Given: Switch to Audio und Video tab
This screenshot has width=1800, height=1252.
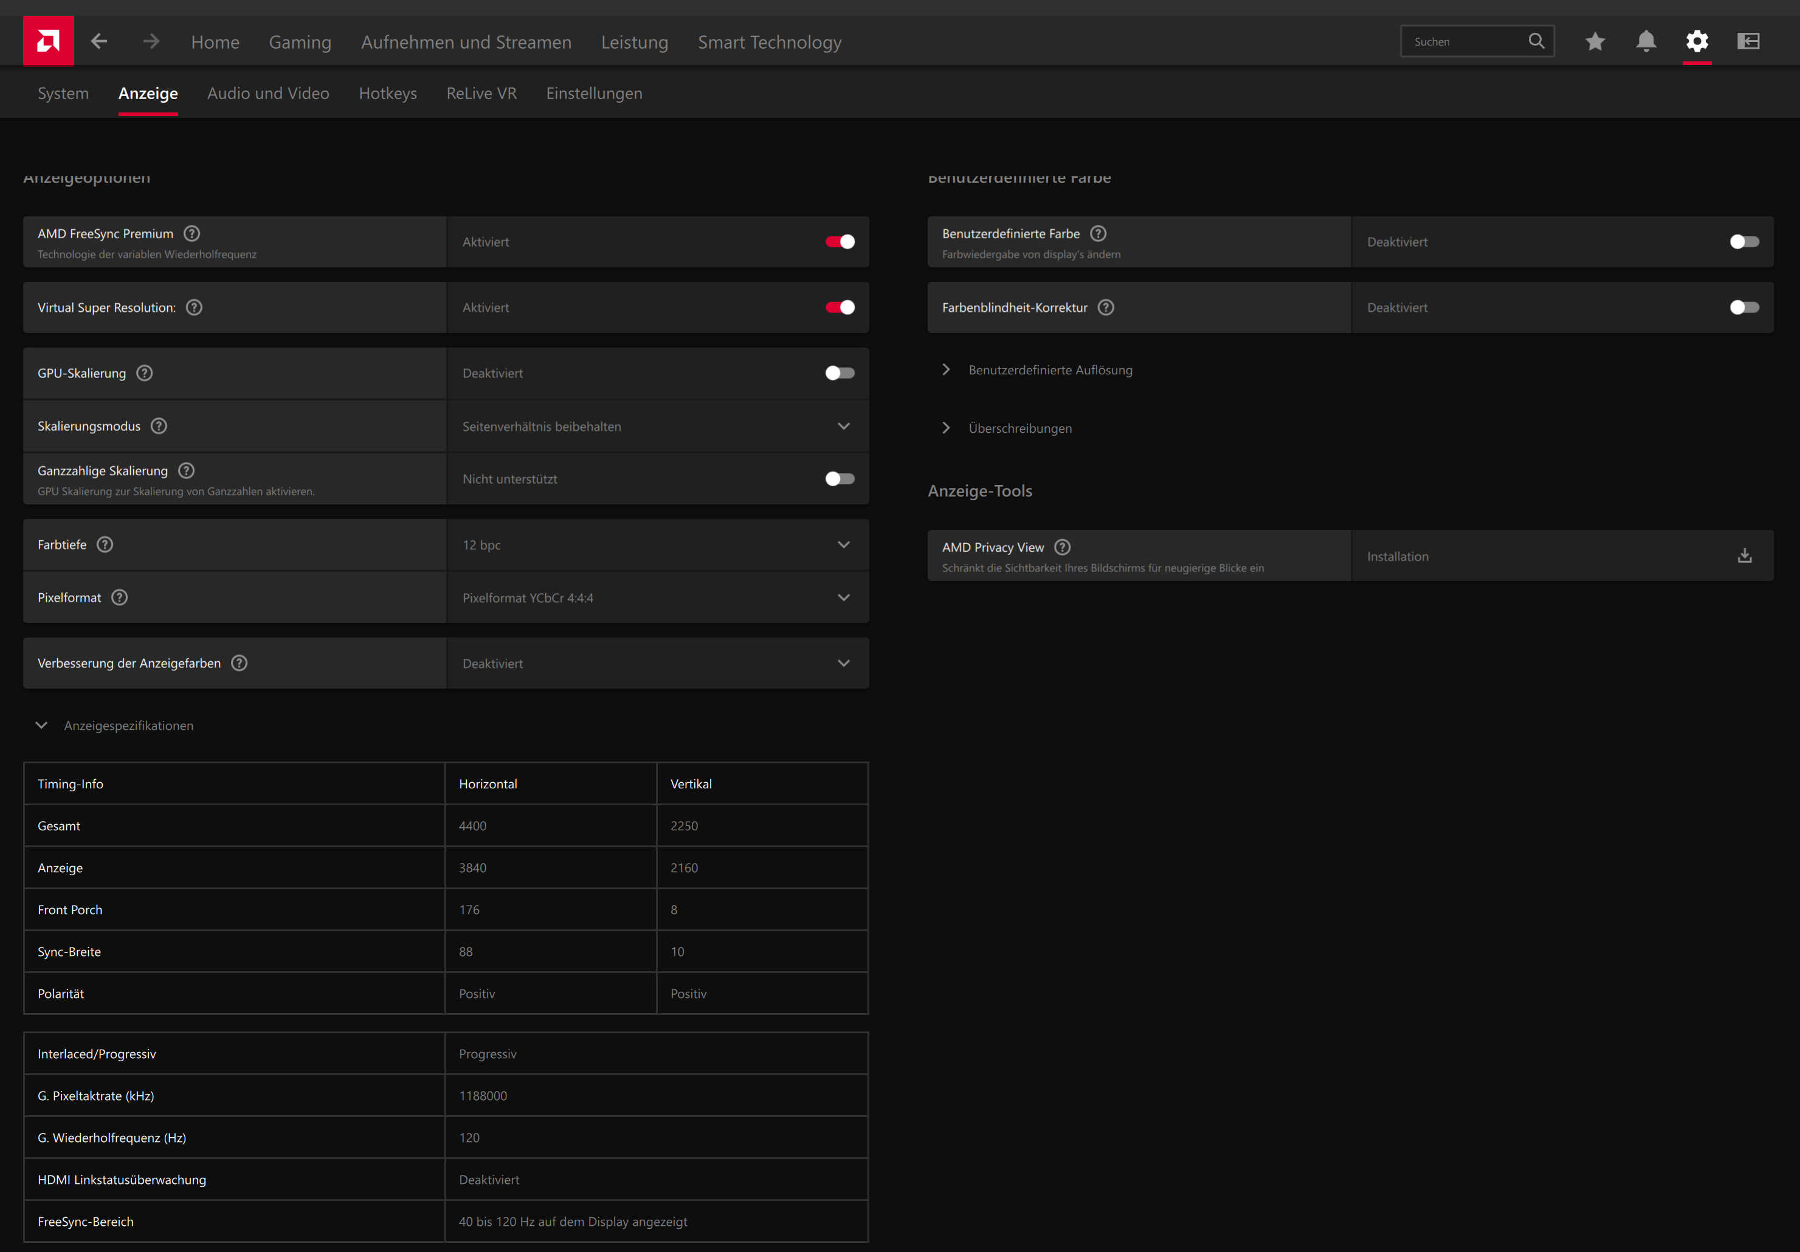Looking at the screenshot, I should (268, 94).
